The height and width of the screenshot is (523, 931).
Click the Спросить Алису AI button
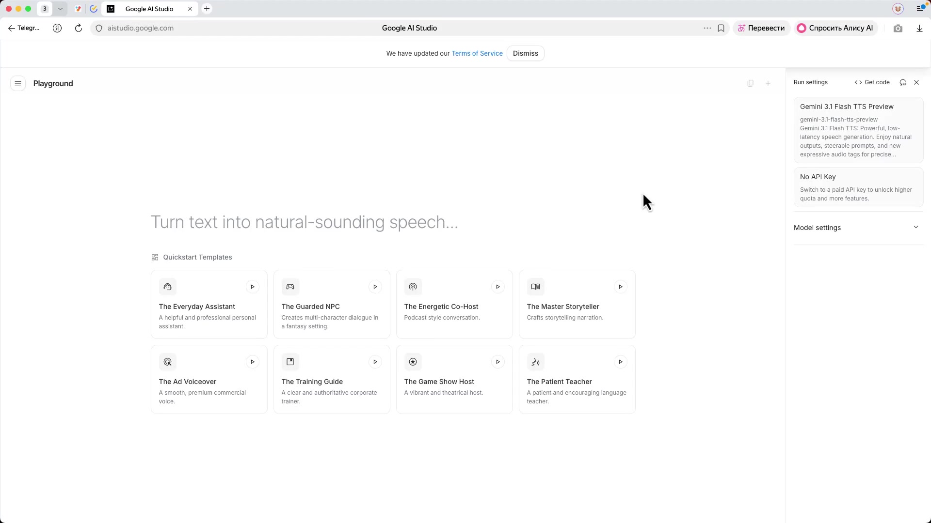pos(836,28)
